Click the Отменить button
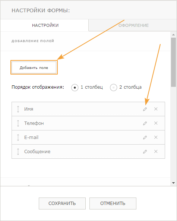This screenshot has width=177, height=221. (113, 203)
